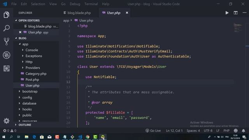Change end of line sequence LF
Screen dimensions: 249x140
[218, 131]
